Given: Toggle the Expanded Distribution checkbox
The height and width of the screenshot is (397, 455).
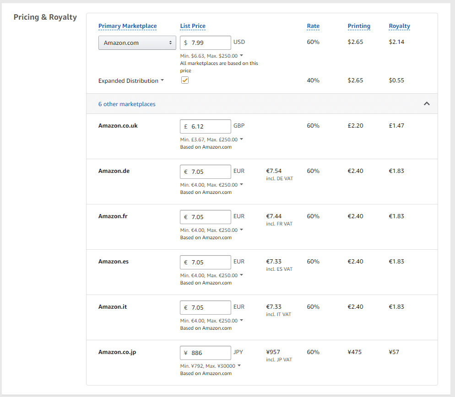Looking at the screenshot, I should tap(185, 80).
